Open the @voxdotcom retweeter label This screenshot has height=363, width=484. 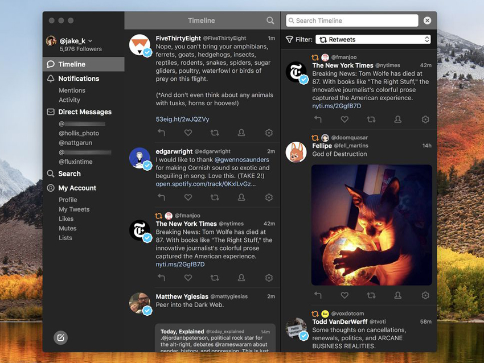(347, 313)
